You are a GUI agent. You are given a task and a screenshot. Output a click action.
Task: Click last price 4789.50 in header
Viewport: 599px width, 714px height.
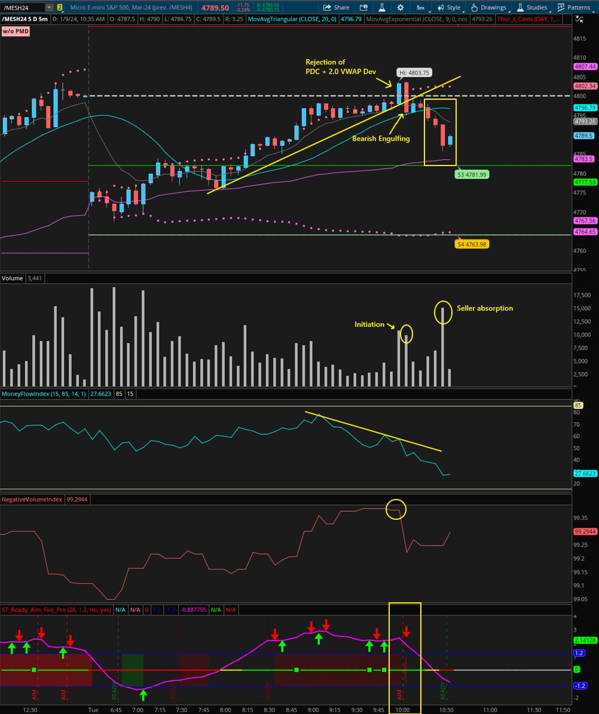(x=215, y=8)
